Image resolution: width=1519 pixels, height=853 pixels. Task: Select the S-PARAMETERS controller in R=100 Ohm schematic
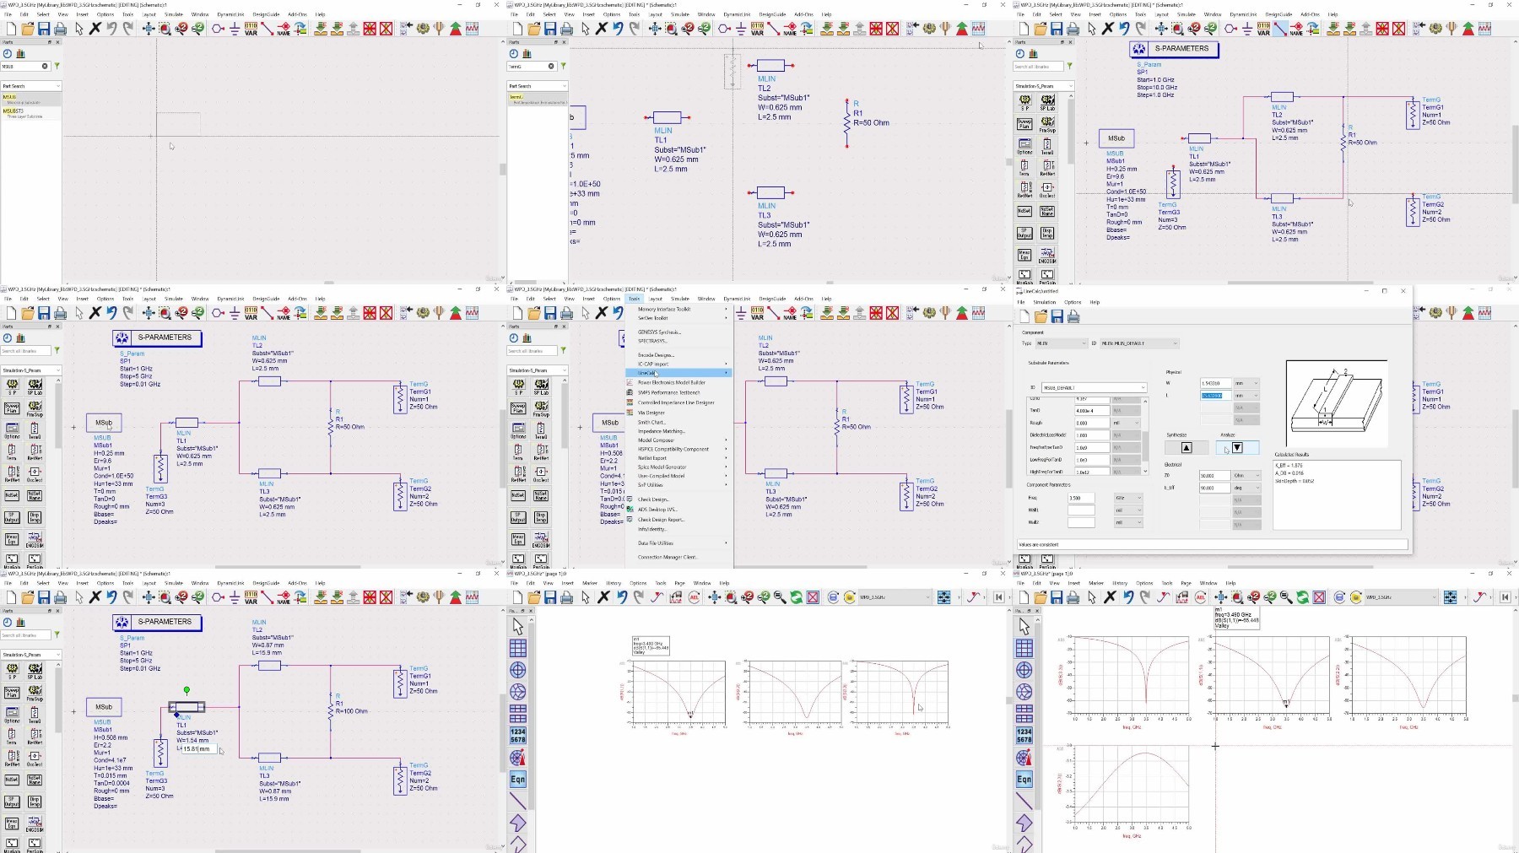coord(156,622)
